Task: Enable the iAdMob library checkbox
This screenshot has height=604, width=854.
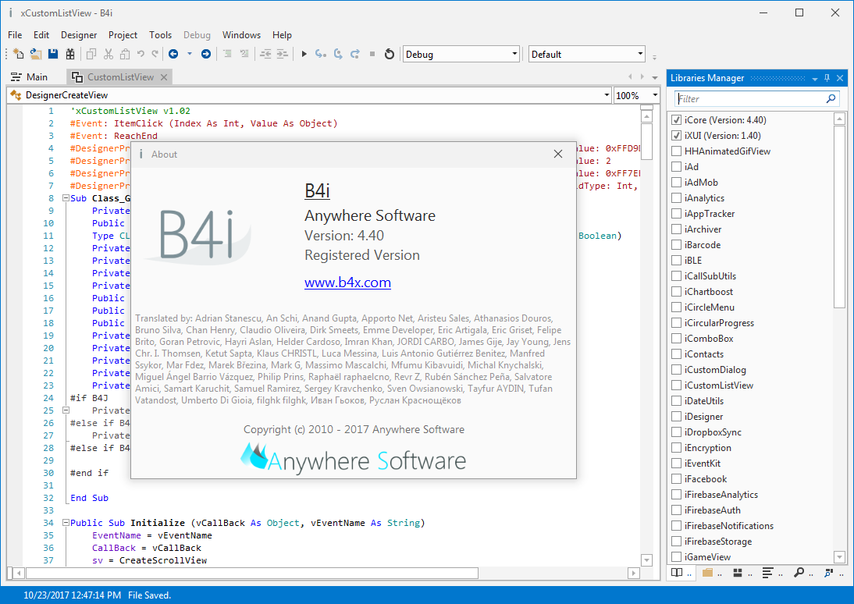Action: point(677,183)
